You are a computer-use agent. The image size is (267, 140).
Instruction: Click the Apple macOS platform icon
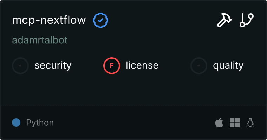[x=219, y=122]
